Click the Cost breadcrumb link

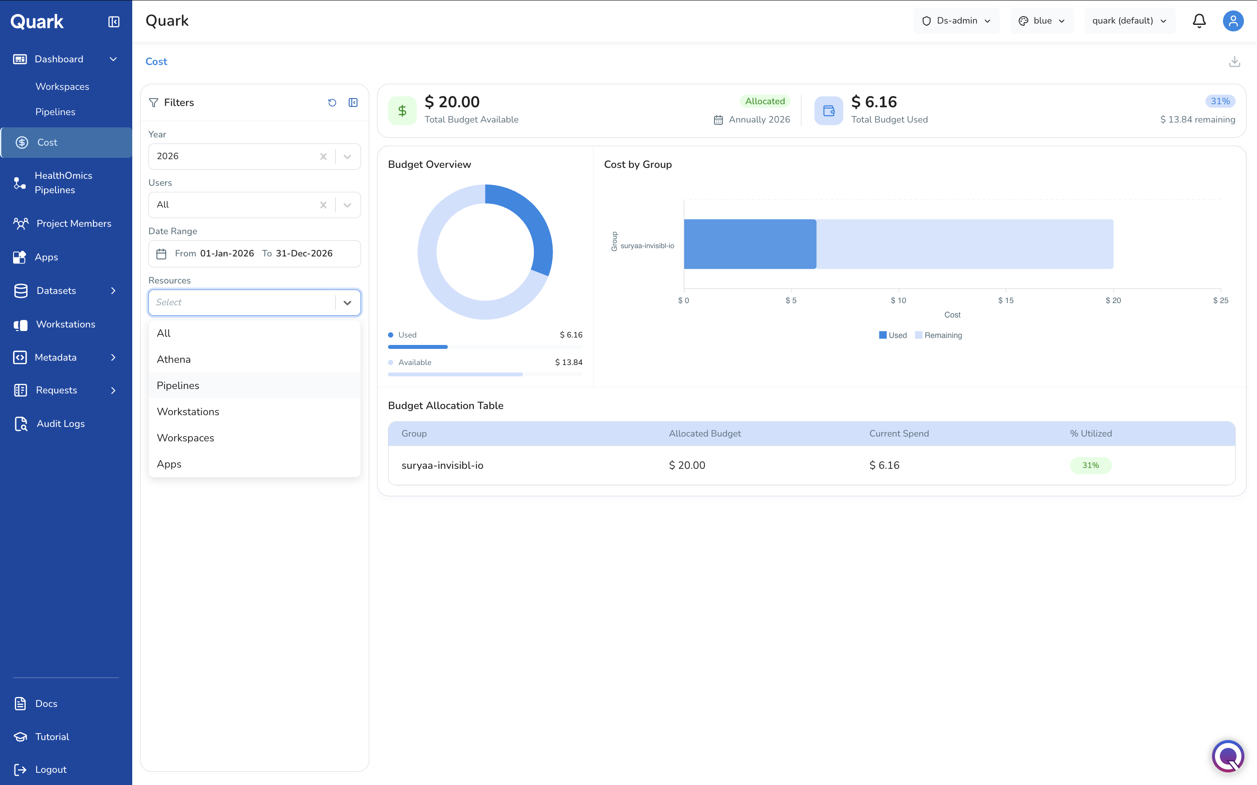pos(156,62)
